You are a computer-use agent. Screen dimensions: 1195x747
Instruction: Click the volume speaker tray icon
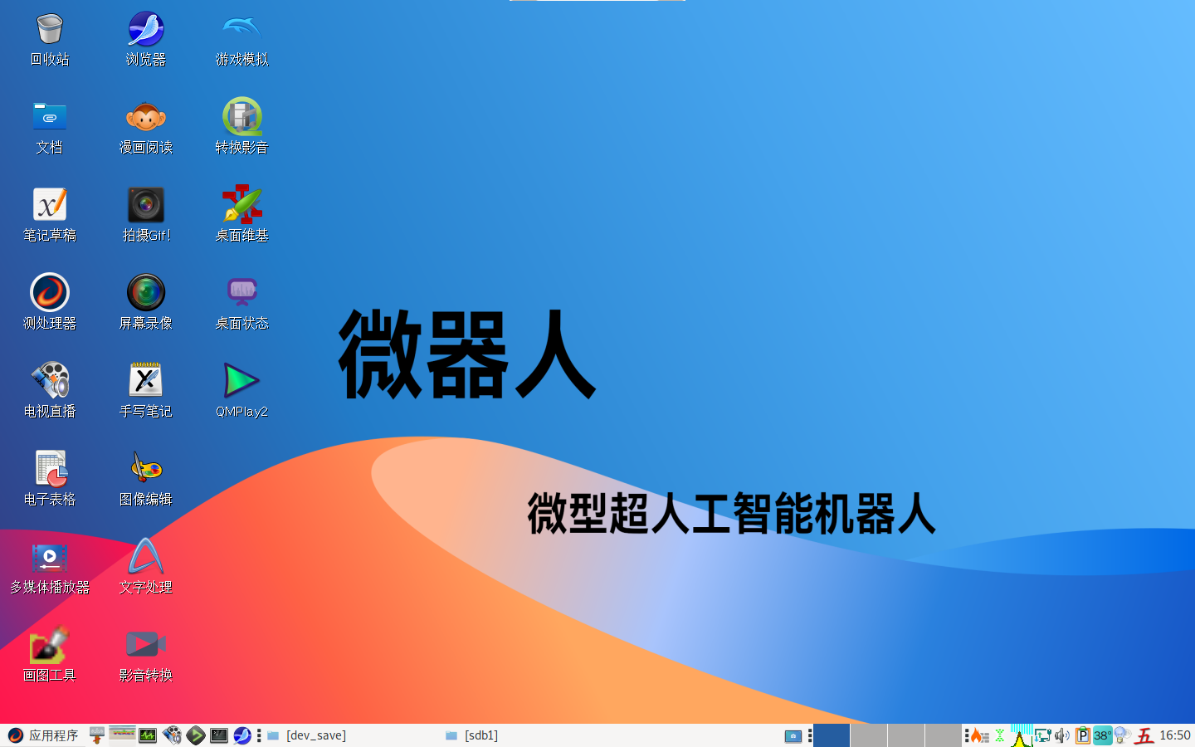[x=1062, y=735]
